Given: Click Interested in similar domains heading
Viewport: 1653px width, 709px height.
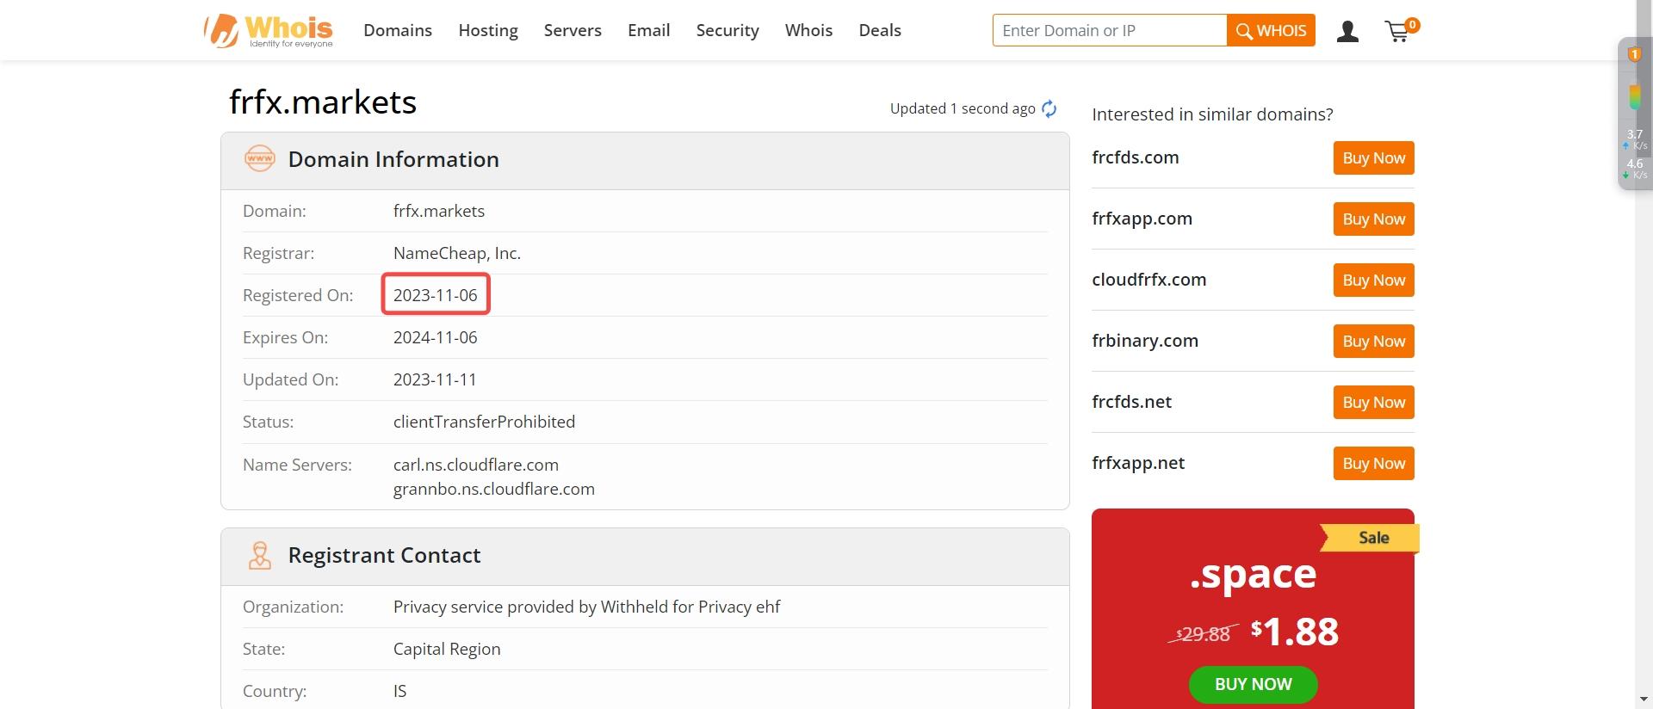Looking at the screenshot, I should [1212, 114].
